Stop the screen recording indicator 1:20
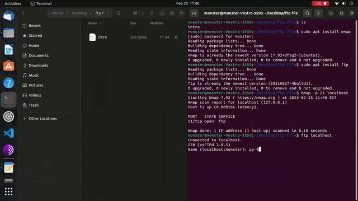The width and height of the screenshot is (358, 201). point(321,3)
